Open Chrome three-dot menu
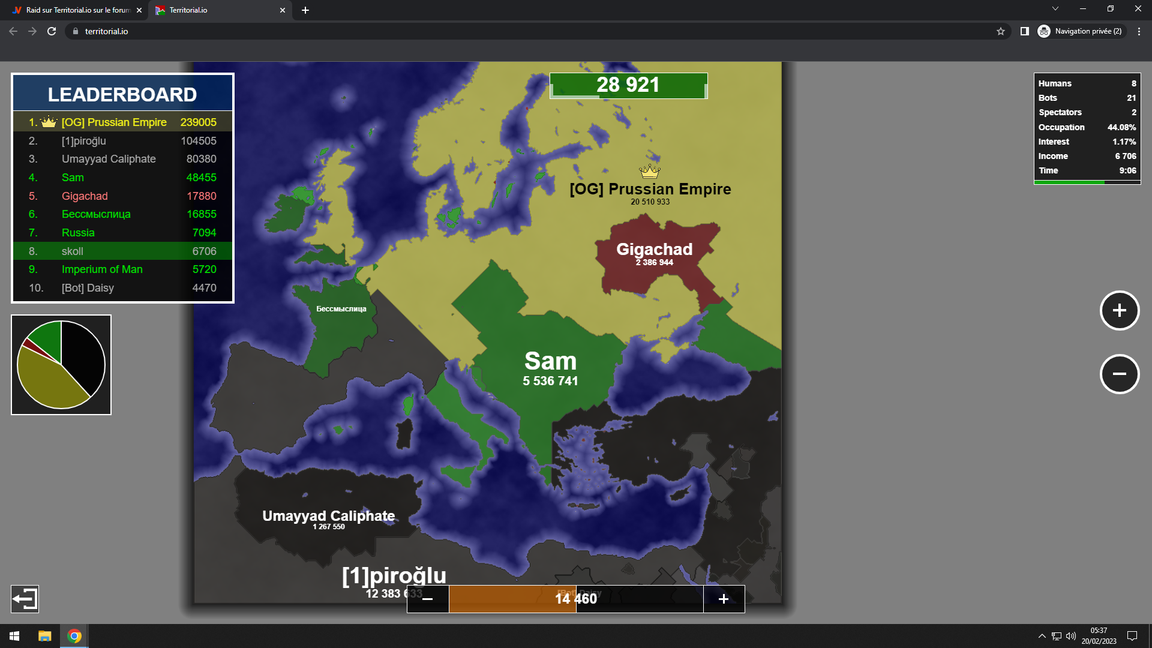Image resolution: width=1152 pixels, height=648 pixels. [x=1139, y=31]
